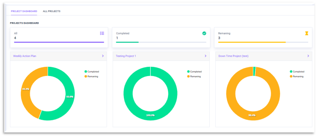Toggle Remaining legend in Weekly Action Plan chart
Viewport: 317px width, 137px height.
click(91, 76)
